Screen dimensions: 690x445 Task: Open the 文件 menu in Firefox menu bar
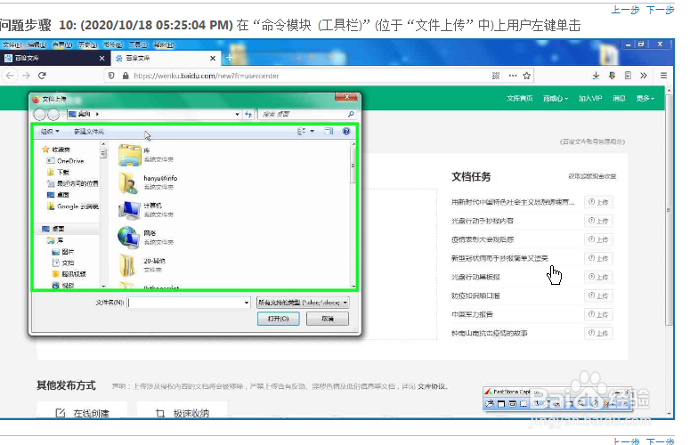12,44
